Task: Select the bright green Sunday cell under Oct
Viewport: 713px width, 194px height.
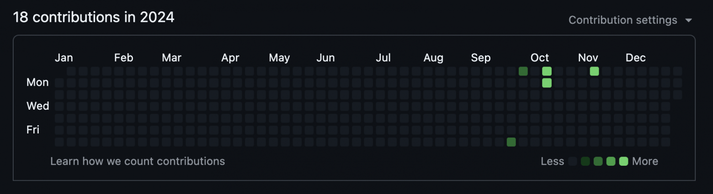Action: pos(547,71)
